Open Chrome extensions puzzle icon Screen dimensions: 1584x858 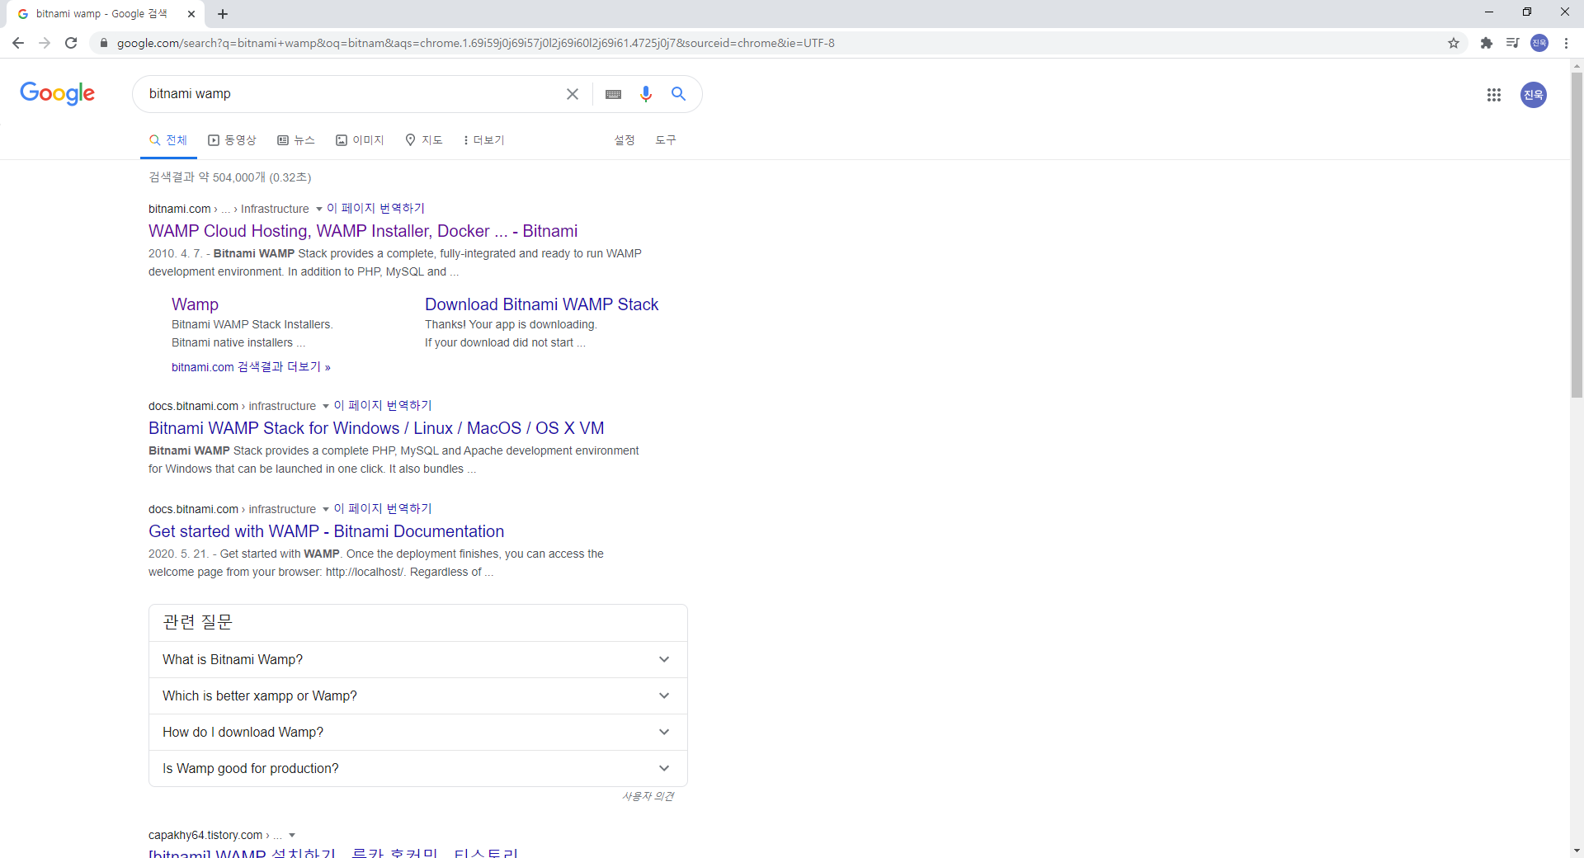[x=1487, y=43]
